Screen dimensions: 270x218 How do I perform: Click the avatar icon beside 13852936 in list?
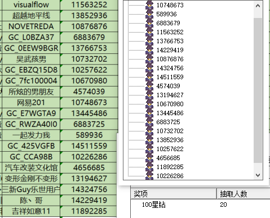coord(149,140)
